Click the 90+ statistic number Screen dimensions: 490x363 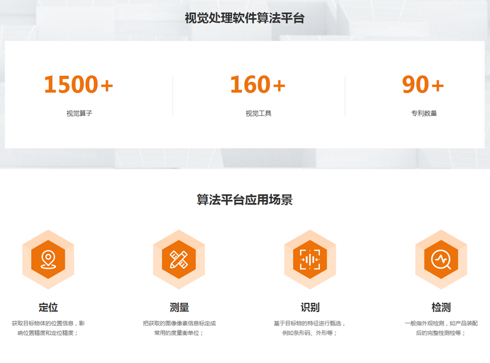click(x=423, y=85)
